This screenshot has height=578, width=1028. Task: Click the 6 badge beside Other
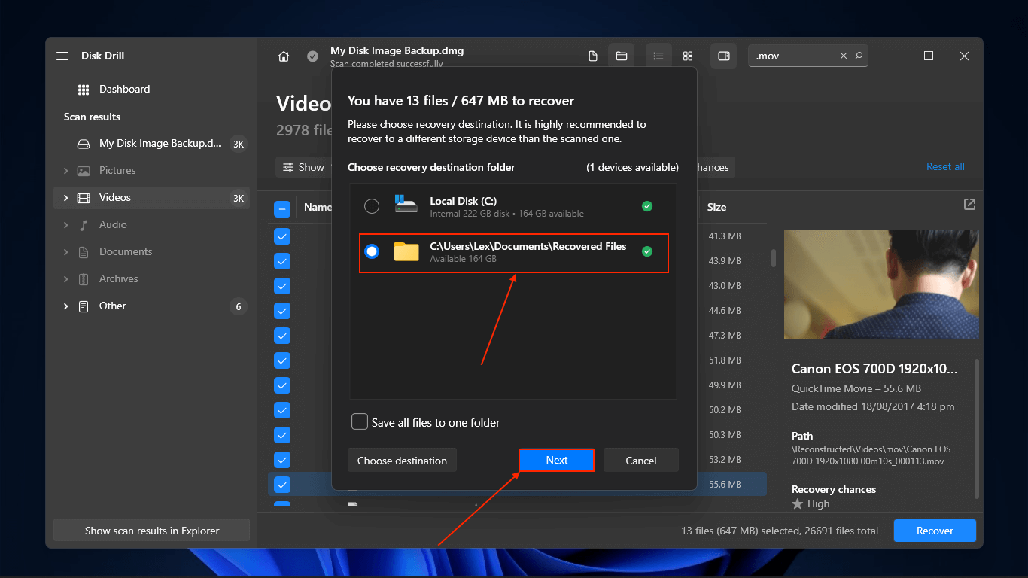click(239, 306)
